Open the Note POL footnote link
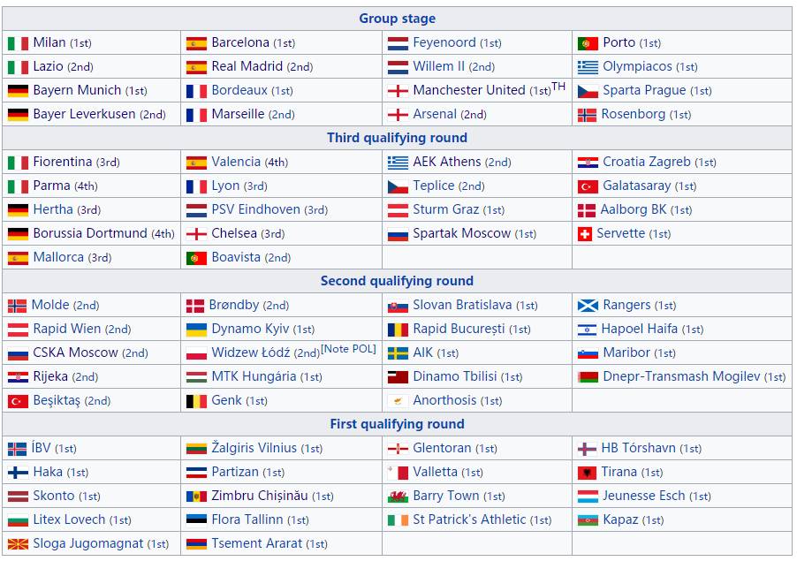The width and height of the screenshot is (797, 561). tap(348, 349)
